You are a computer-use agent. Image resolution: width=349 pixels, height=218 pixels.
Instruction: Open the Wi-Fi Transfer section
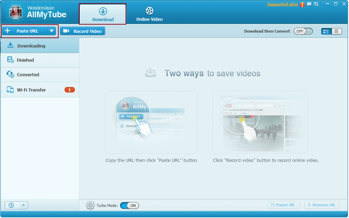40,90
